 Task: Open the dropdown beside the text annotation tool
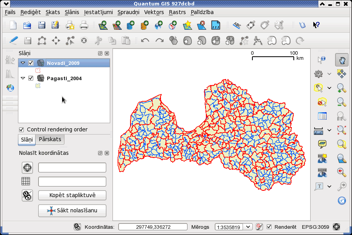(329, 186)
